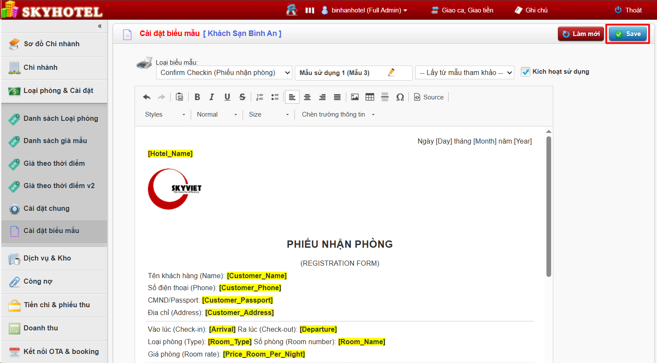Insert a numbered list
Viewport: 657px width, 363px height.
tap(259, 97)
